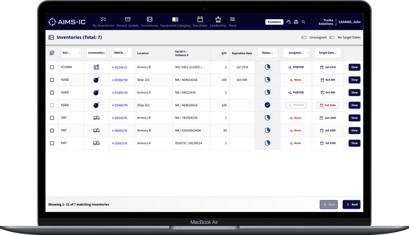This screenshot has height=235, width=409.
Task: Open the Assigned filter dropdown
Action: (296, 53)
